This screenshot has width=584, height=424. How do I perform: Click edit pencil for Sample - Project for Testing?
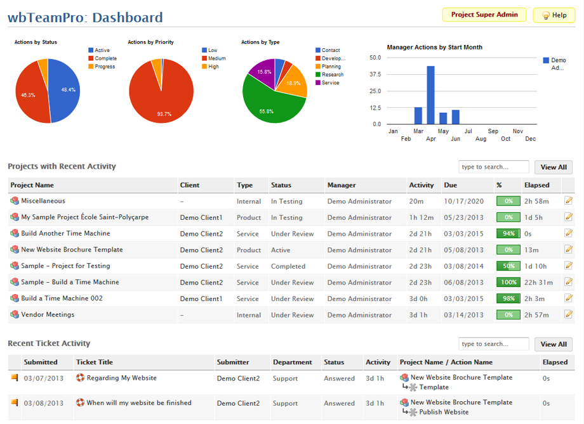pos(568,266)
